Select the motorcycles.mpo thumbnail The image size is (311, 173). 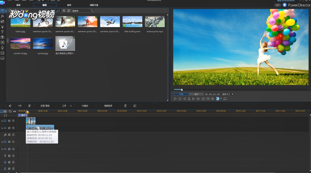155,22
